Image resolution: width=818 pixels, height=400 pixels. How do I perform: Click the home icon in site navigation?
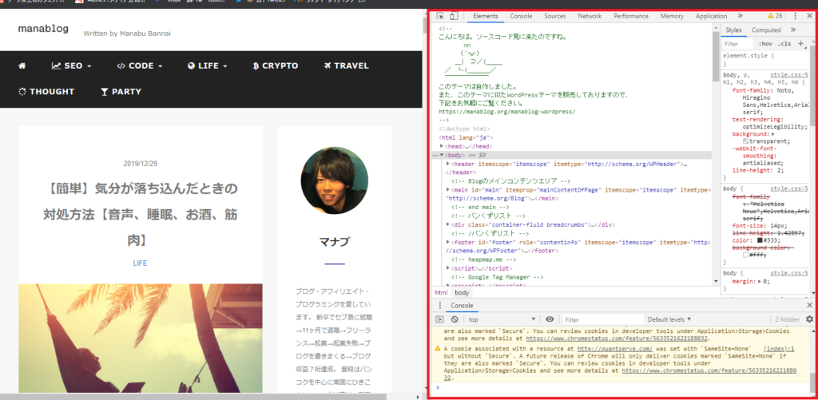click(22, 65)
